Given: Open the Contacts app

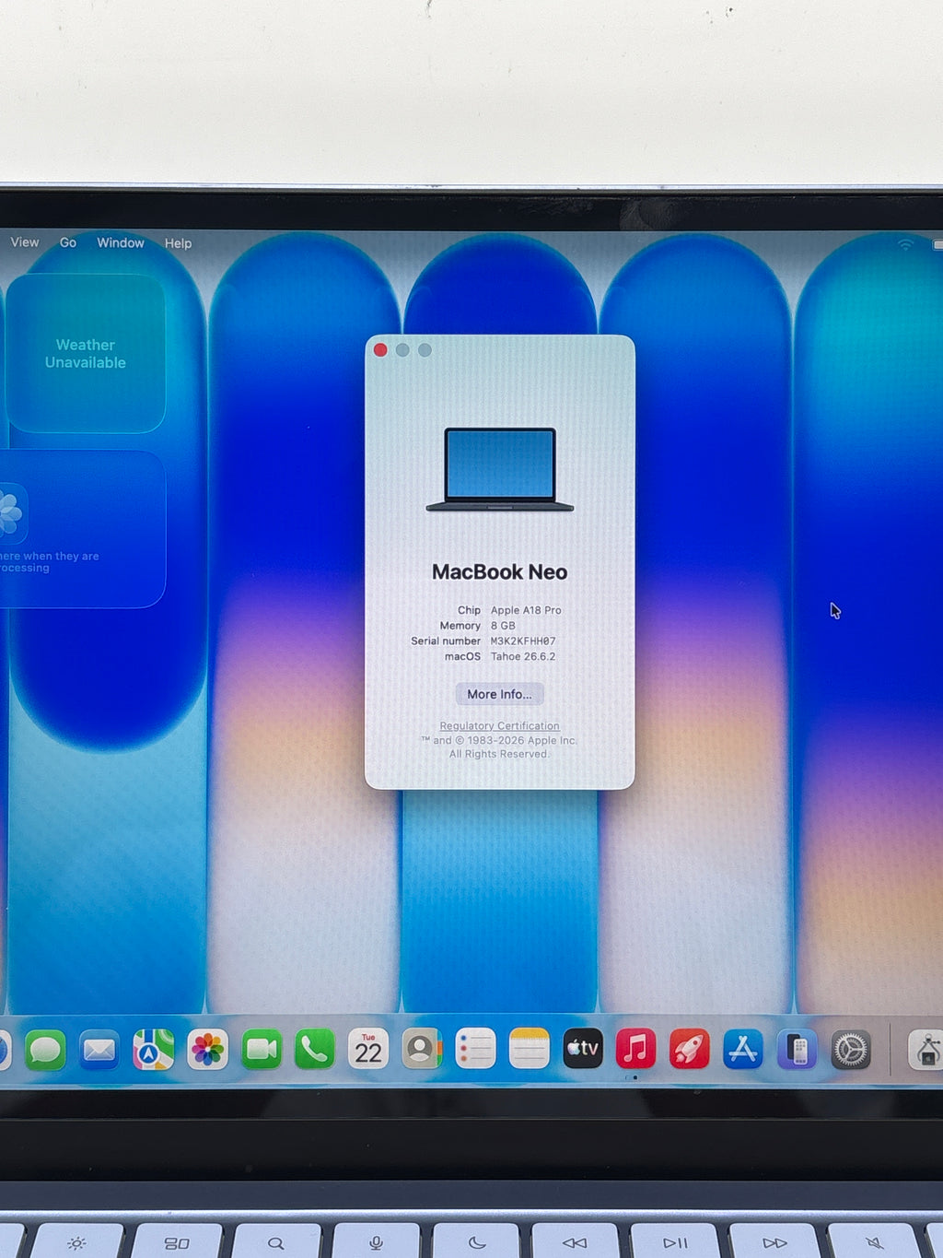Looking at the screenshot, I should point(422,1050).
